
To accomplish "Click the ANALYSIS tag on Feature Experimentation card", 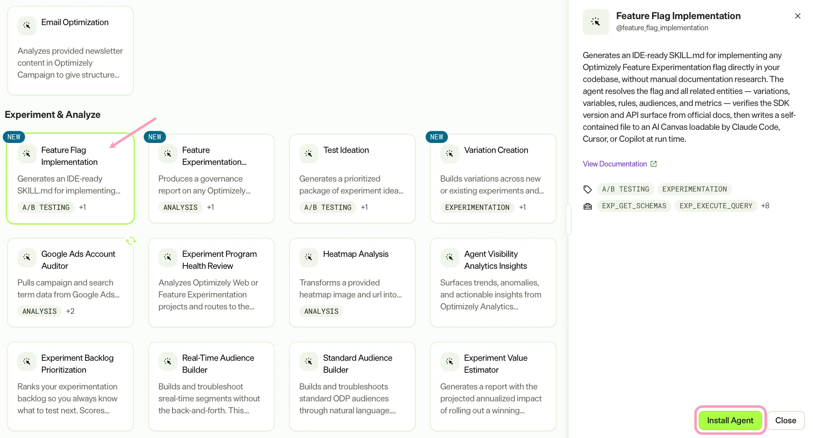I will [x=180, y=207].
